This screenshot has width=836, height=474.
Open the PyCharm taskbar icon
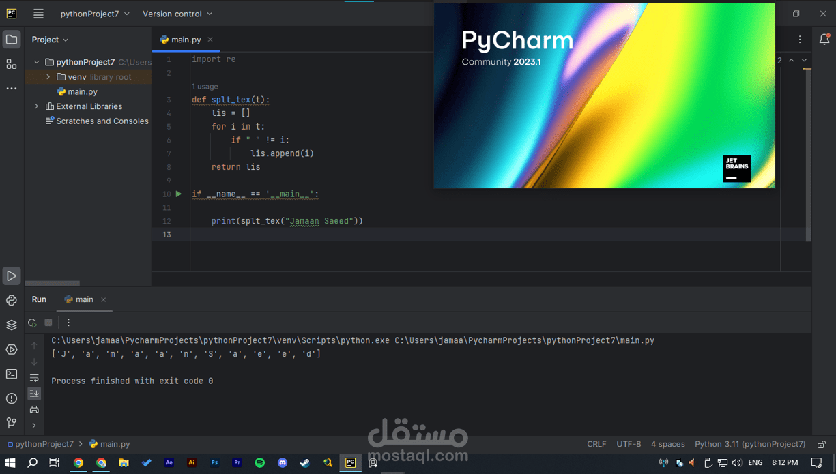pyautogui.click(x=350, y=462)
